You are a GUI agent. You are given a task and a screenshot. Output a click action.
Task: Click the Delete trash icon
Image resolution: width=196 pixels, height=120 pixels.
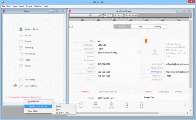click(111, 104)
